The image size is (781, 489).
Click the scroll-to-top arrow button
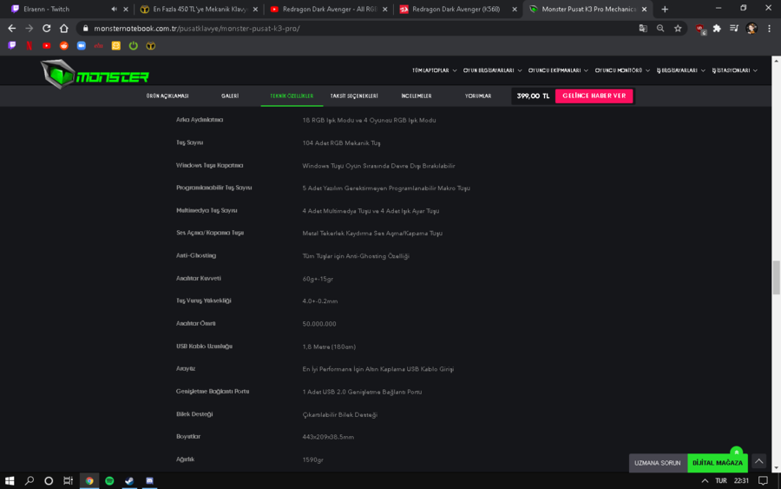point(758,461)
